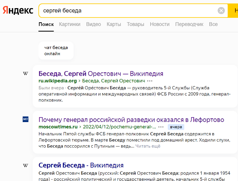The height and width of the screenshot is (181, 238).
Task: Click the ru.wikipedia.org domain link
Action: [x=58, y=81]
